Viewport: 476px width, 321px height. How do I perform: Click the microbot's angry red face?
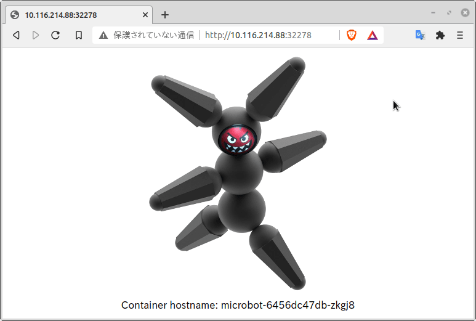[x=238, y=140]
